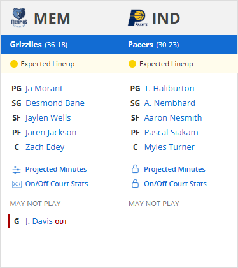
Task: Click the yellow dot by Pacers Expected Lineup
Action: [x=132, y=64]
